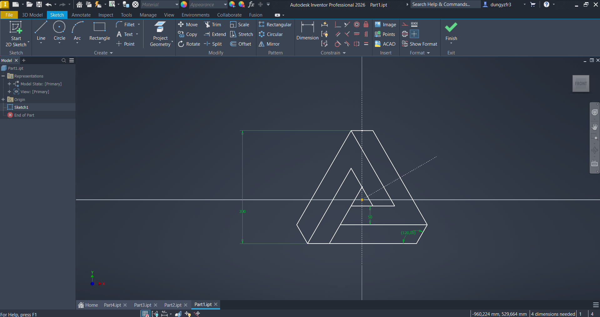Select the Circle sketch tool
The height and width of the screenshot is (317, 600).
59,31
